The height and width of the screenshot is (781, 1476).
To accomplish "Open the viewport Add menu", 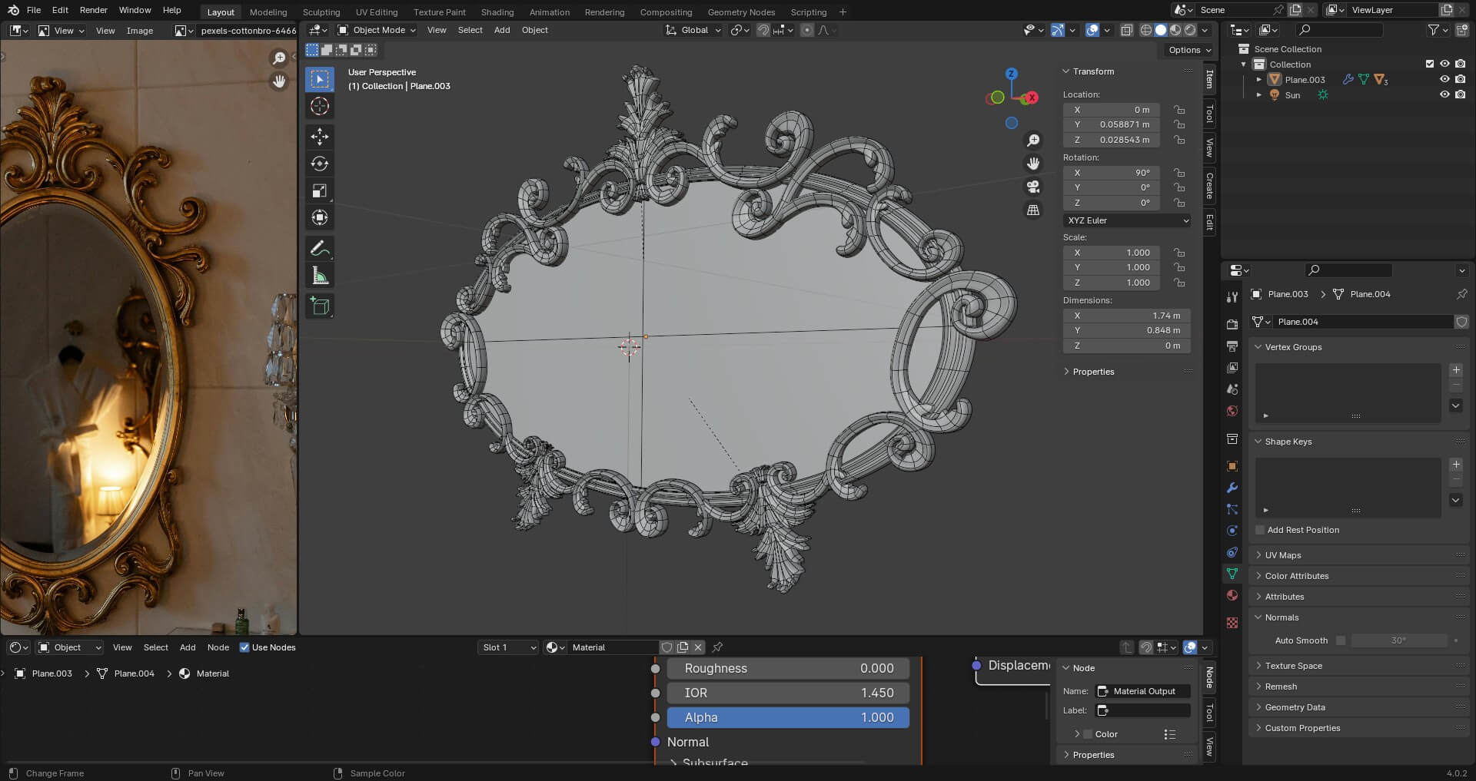I will (x=502, y=30).
